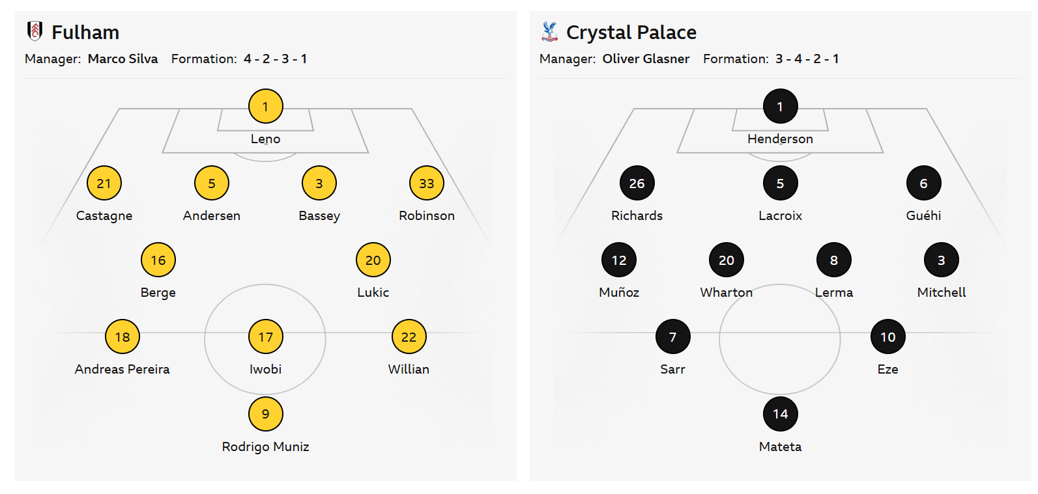Open the Willian player name link
Viewport: 1038px width, 494px height.
tap(409, 369)
